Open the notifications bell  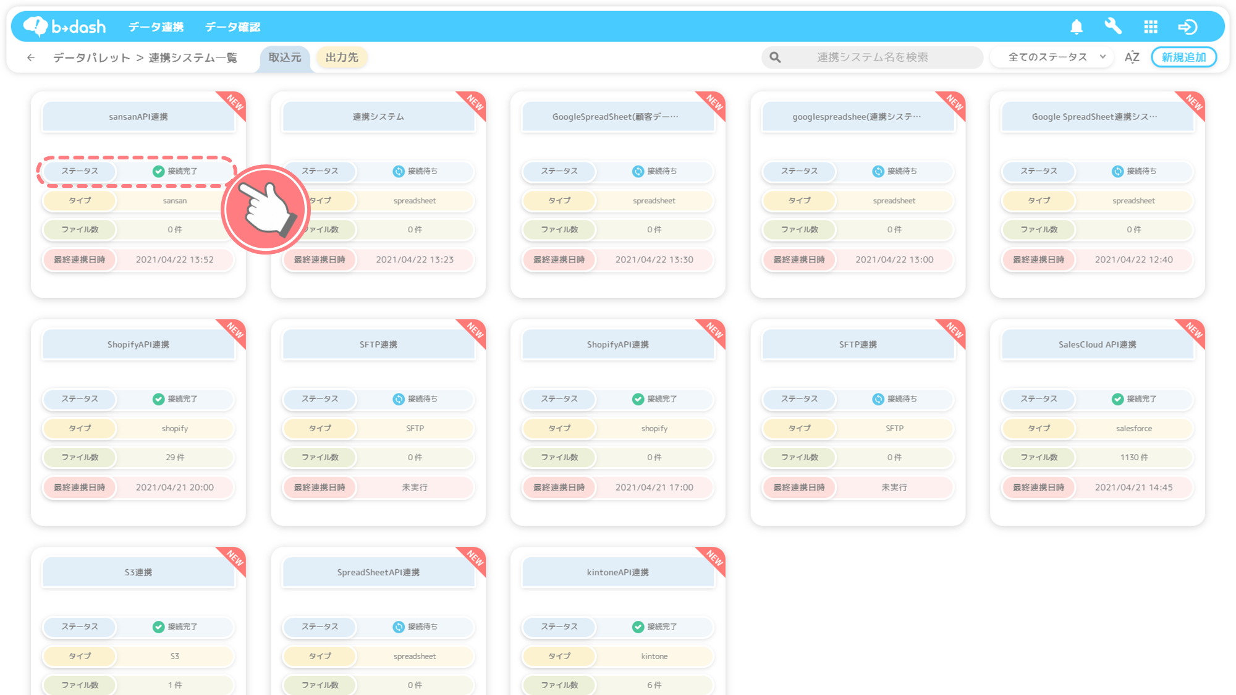(x=1077, y=27)
